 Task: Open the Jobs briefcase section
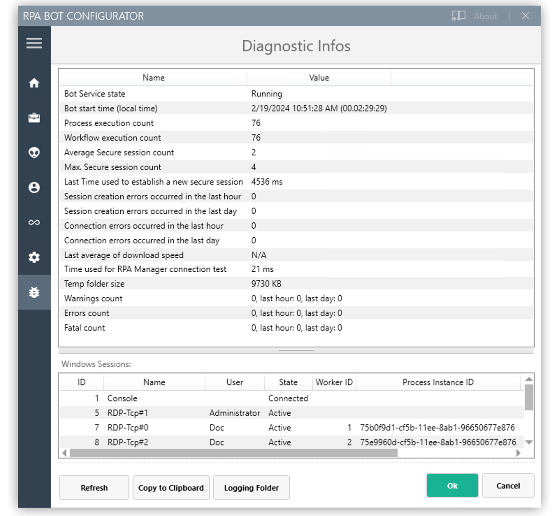[34, 118]
